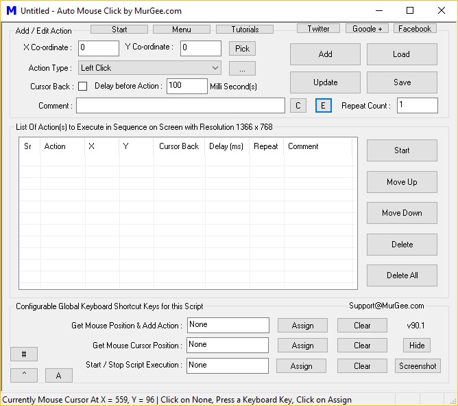Viewport: 458px width, 406px height.
Task: Click the Load button
Action: [402, 54]
